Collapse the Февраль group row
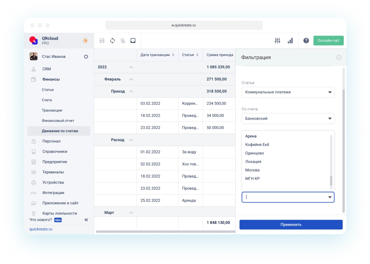The image size is (370, 264). (x=131, y=79)
